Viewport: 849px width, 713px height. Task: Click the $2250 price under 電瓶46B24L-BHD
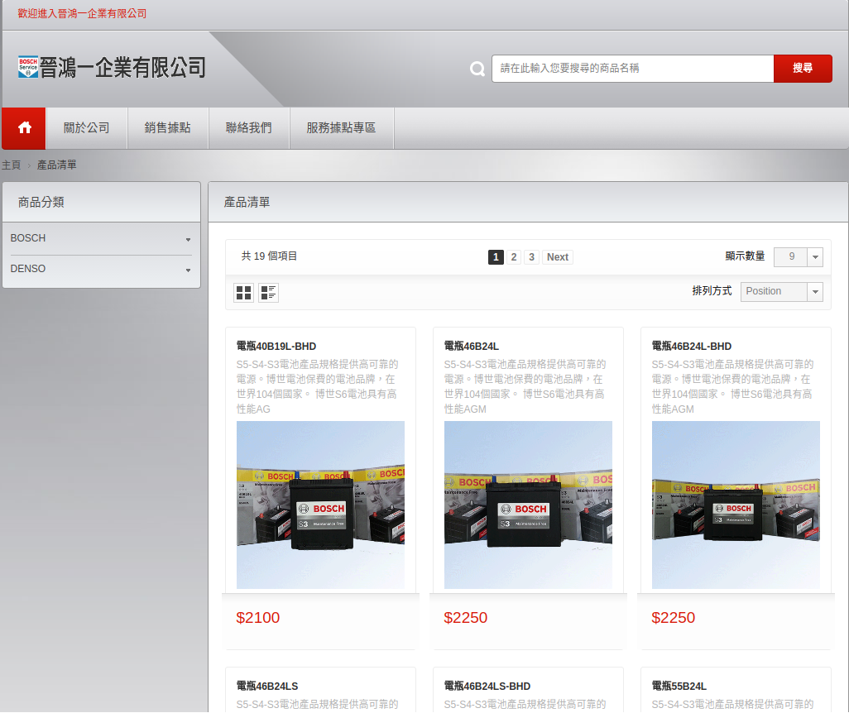(673, 618)
